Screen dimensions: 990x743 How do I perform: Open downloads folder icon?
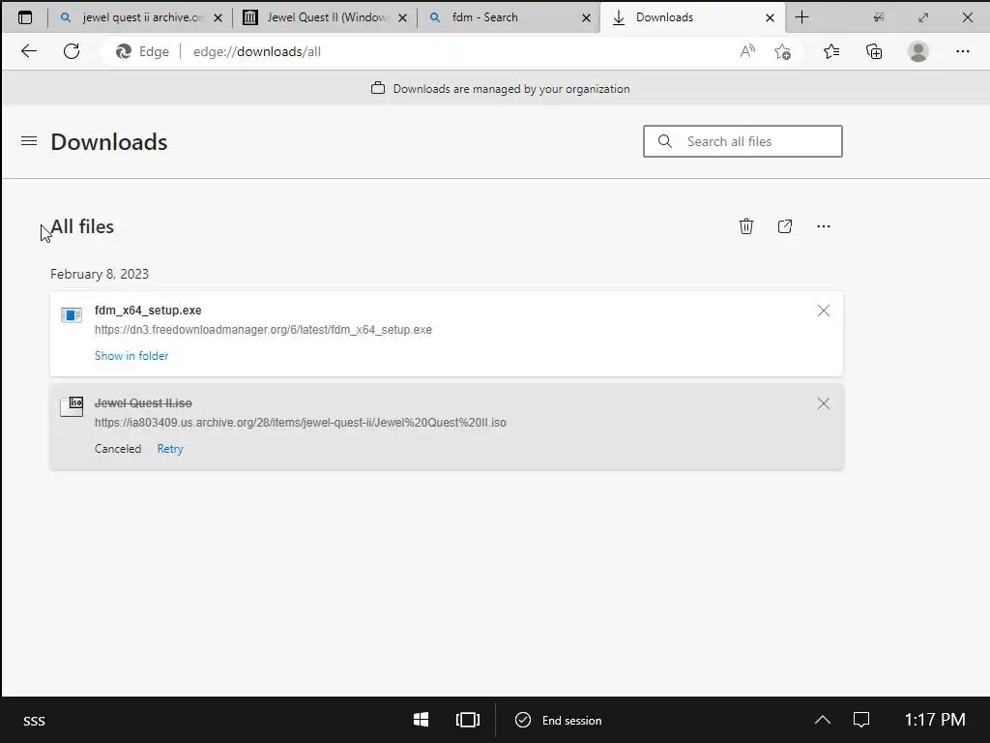pos(785,226)
